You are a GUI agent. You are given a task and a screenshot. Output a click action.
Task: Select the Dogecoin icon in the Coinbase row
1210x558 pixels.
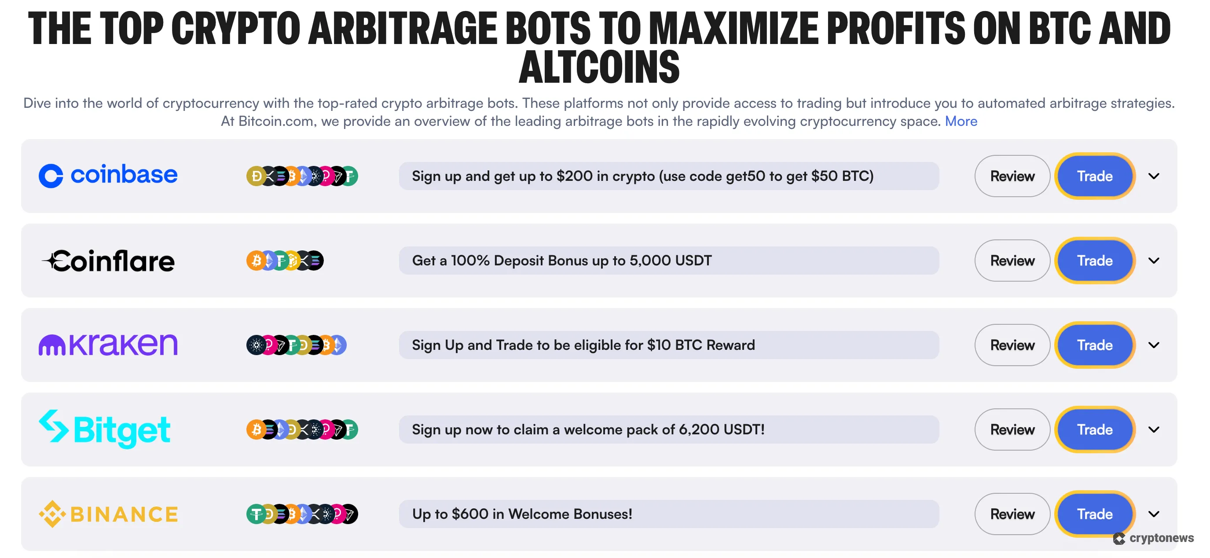coord(257,176)
